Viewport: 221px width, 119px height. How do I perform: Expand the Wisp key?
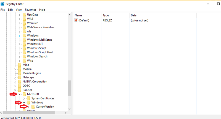point(19,61)
